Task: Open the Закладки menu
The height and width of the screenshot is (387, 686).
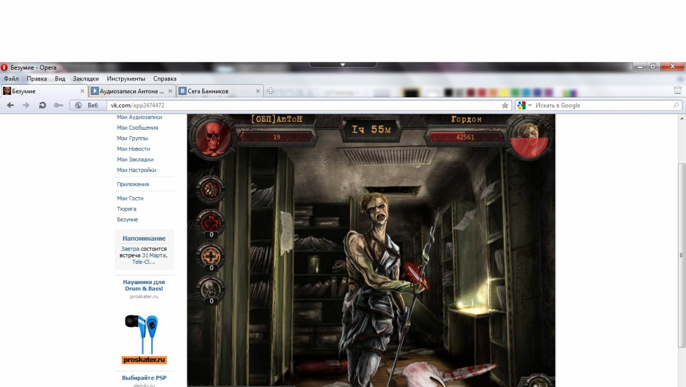Action: tap(86, 78)
